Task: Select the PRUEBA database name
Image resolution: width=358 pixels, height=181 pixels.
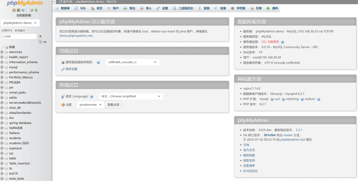Action: (x=15, y=82)
